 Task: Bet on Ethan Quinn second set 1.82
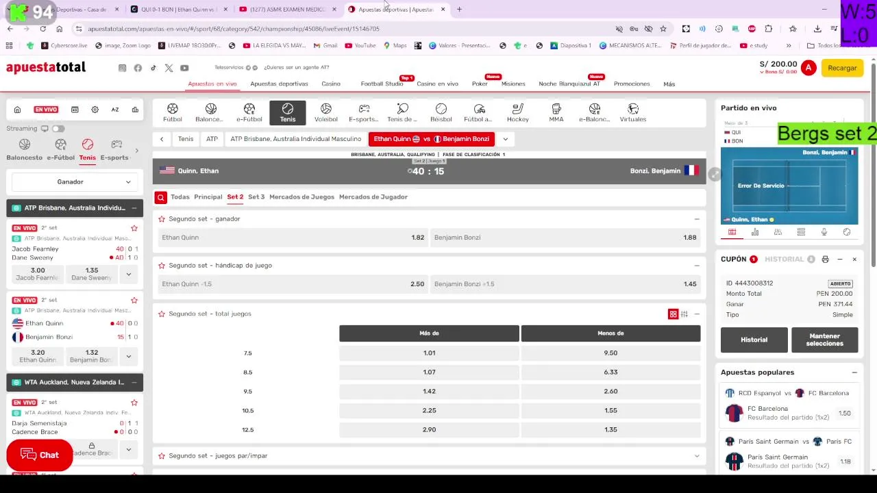coord(293,238)
